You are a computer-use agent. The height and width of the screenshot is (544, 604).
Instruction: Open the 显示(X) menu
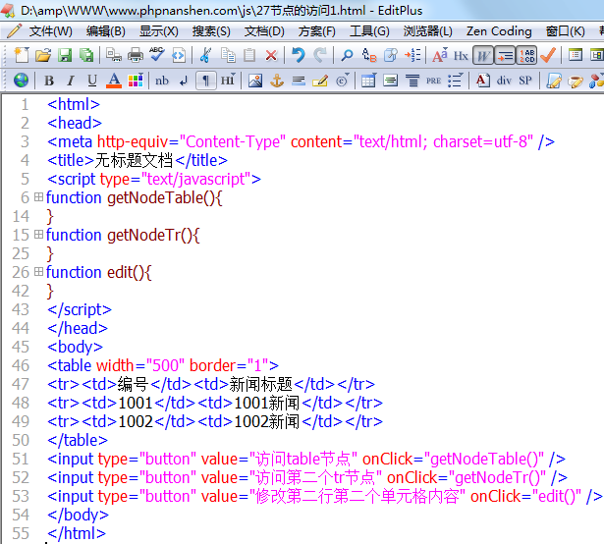tap(159, 31)
